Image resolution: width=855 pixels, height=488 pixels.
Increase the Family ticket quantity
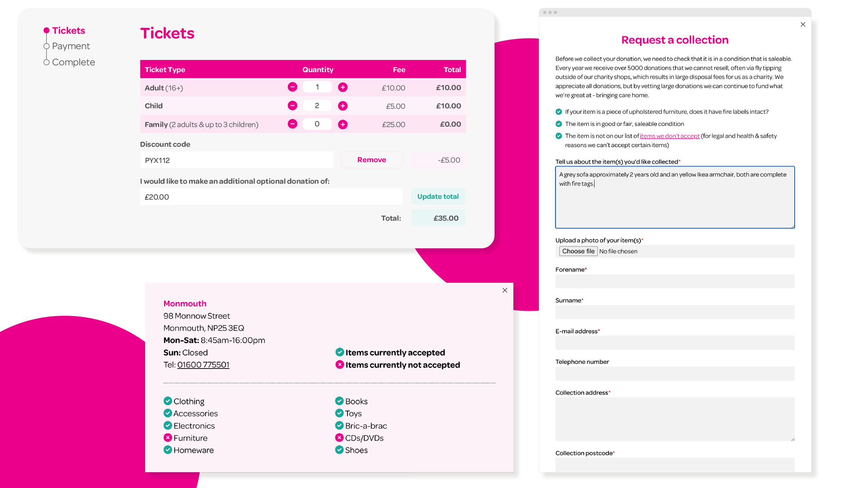coord(343,125)
